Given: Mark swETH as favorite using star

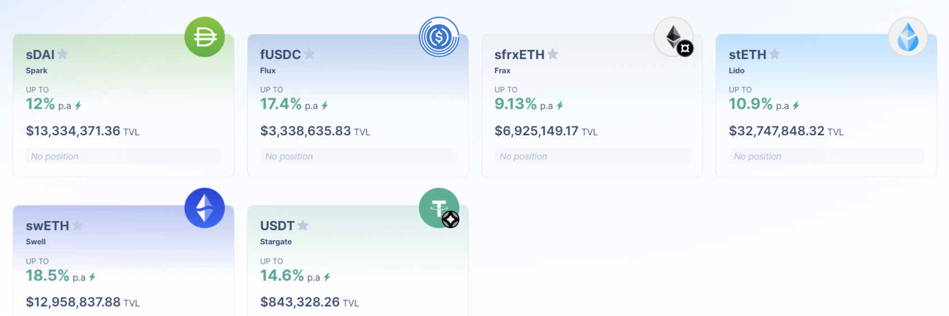Looking at the screenshot, I should (77, 225).
